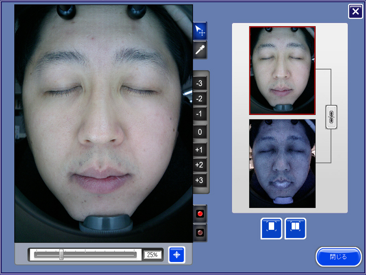Set brightness level to +3
The image size is (366, 275).
click(200, 180)
